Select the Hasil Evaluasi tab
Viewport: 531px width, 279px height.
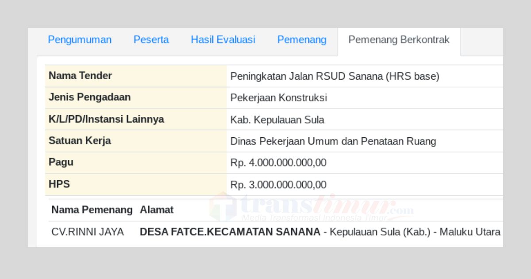pyautogui.click(x=223, y=40)
